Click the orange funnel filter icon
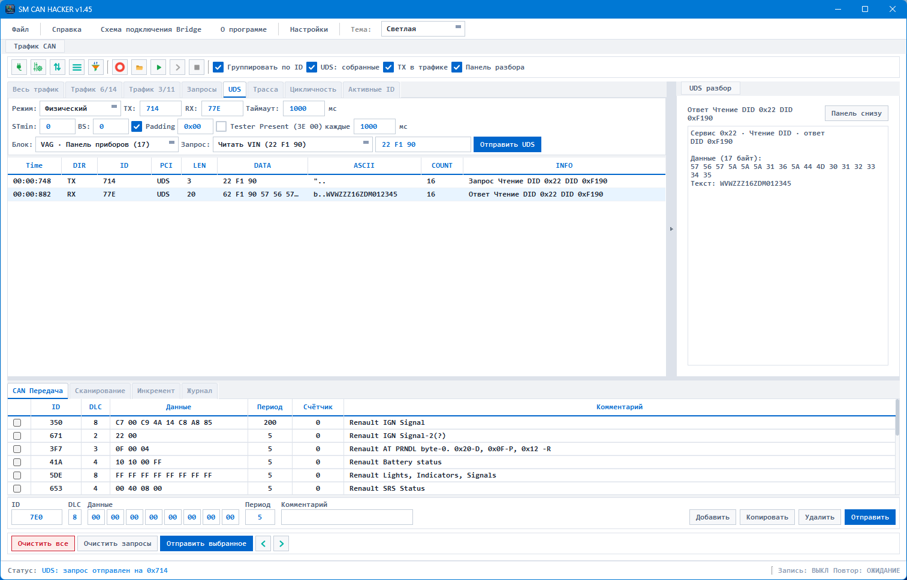This screenshot has width=907, height=580. tap(96, 67)
